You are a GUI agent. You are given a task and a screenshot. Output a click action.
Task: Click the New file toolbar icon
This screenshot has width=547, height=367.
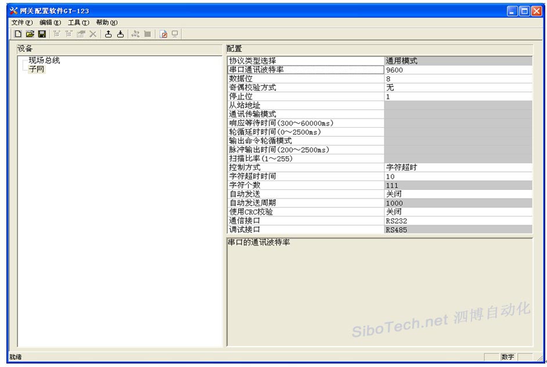tap(18, 34)
